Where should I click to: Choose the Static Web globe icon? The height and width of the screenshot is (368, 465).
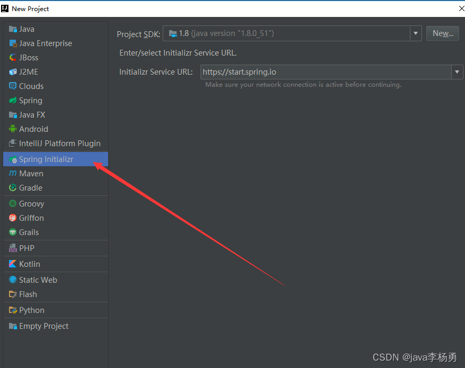[x=13, y=280]
